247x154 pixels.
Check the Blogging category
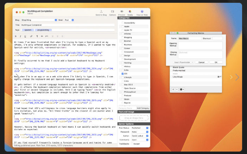[x=122, y=37]
